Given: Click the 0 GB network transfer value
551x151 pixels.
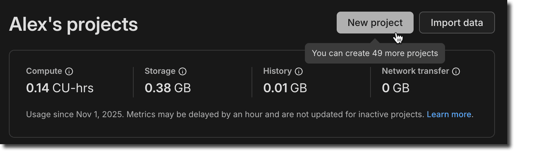Looking at the screenshot, I should [x=395, y=88].
